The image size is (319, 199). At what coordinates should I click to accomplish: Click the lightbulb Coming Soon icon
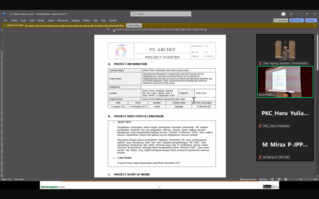click(x=291, y=14)
